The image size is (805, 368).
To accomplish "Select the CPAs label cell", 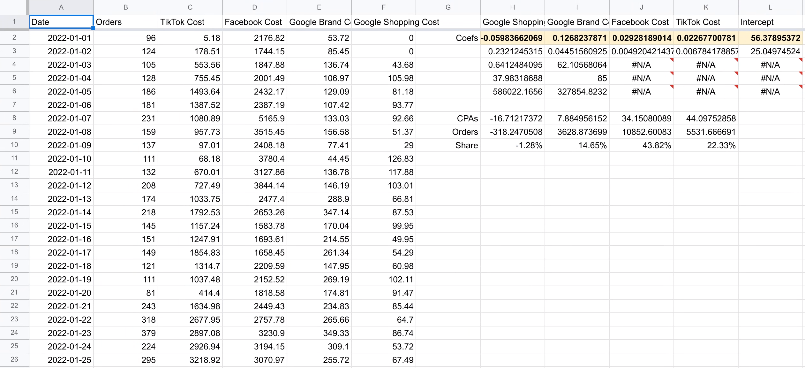I will pos(456,118).
